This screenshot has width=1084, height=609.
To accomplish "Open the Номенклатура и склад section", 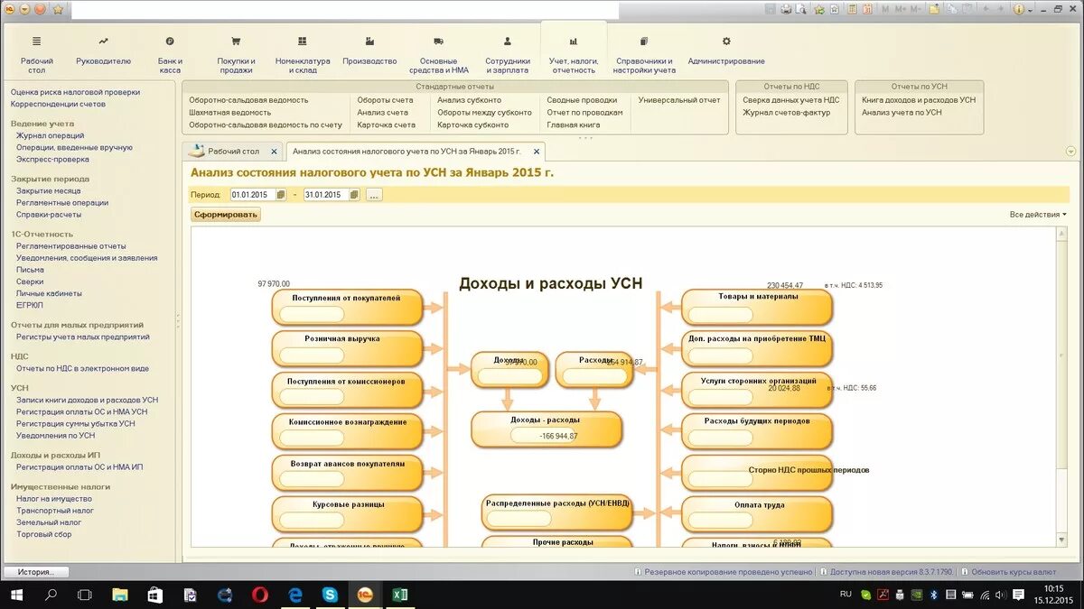I will [303, 52].
